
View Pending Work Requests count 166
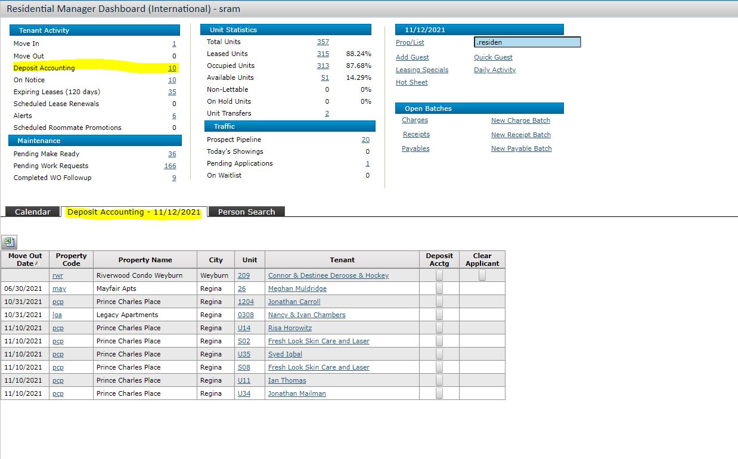[170, 166]
